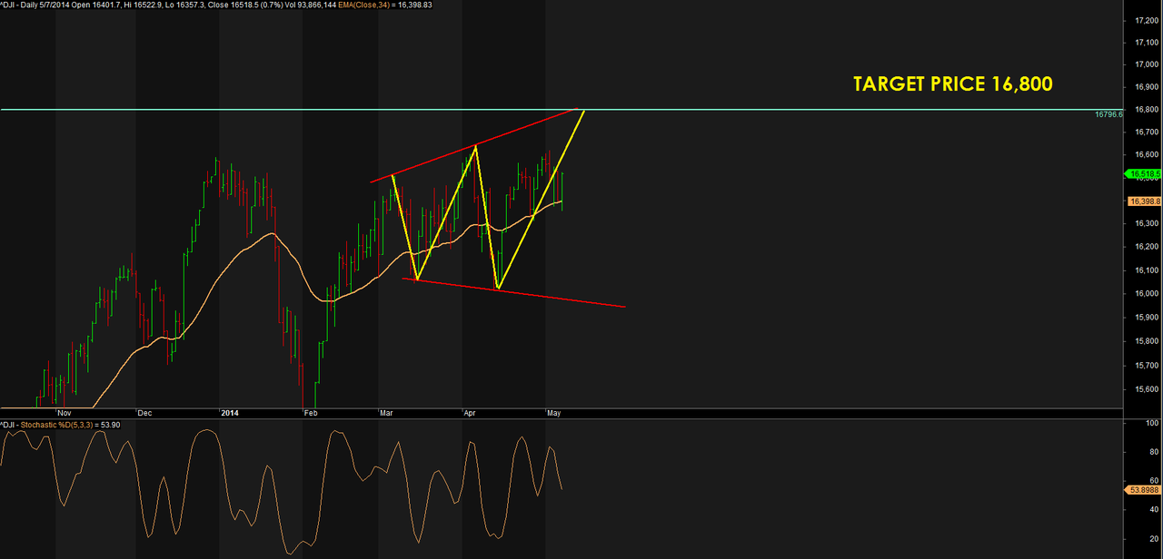Click the orange 16,398.8 EMA price tag
This screenshot has height=559, width=1163.
point(1145,201)
